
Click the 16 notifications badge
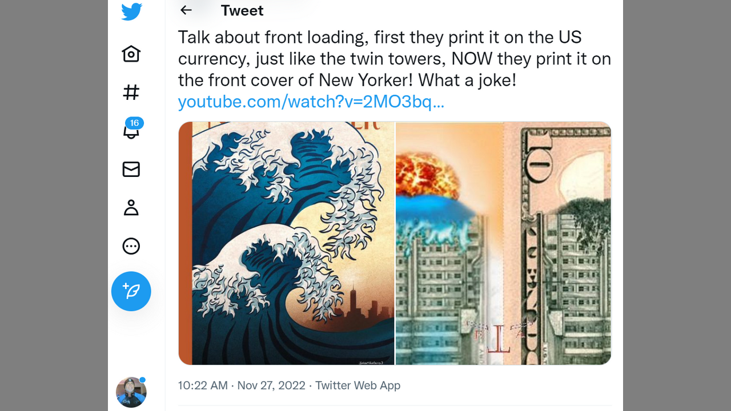134,123
